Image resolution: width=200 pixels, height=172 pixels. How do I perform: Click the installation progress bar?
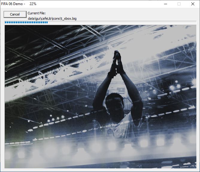tap(101, 22)
